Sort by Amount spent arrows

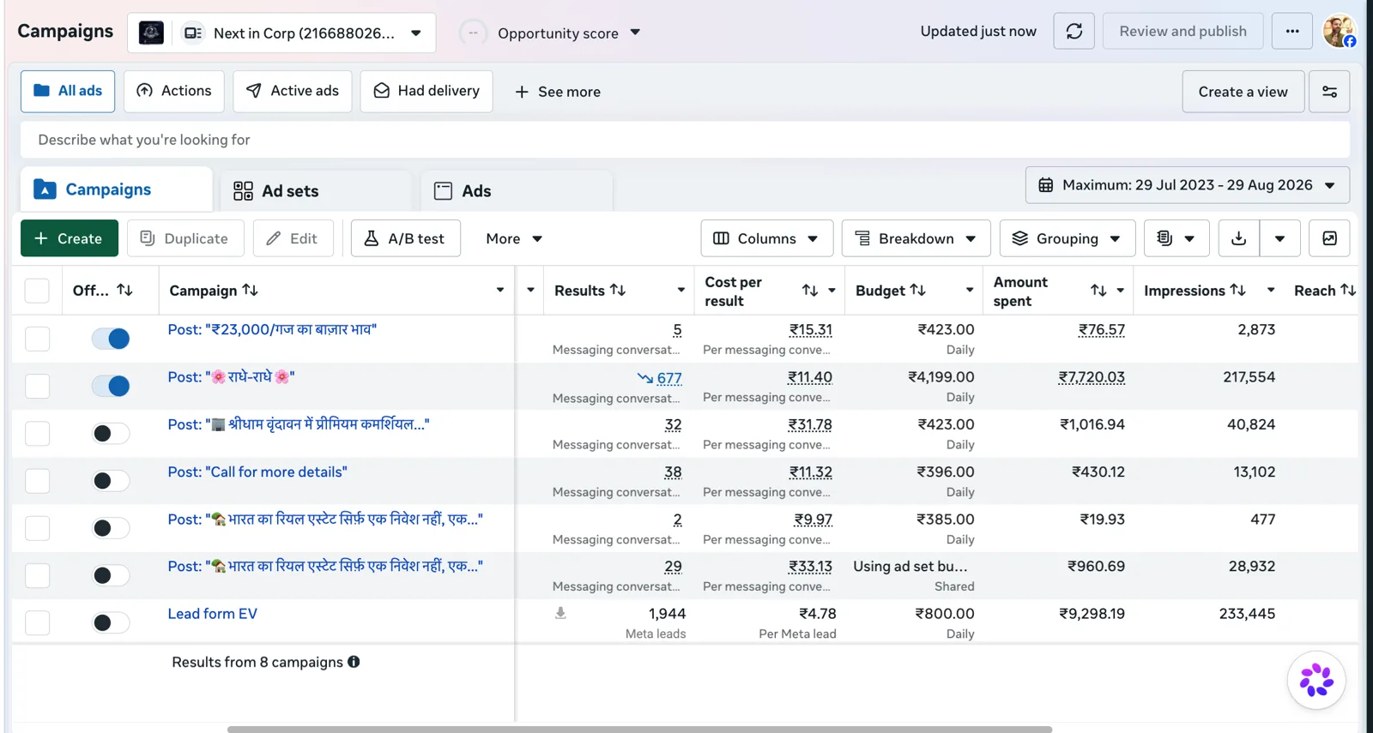(x=1098, y=291)
